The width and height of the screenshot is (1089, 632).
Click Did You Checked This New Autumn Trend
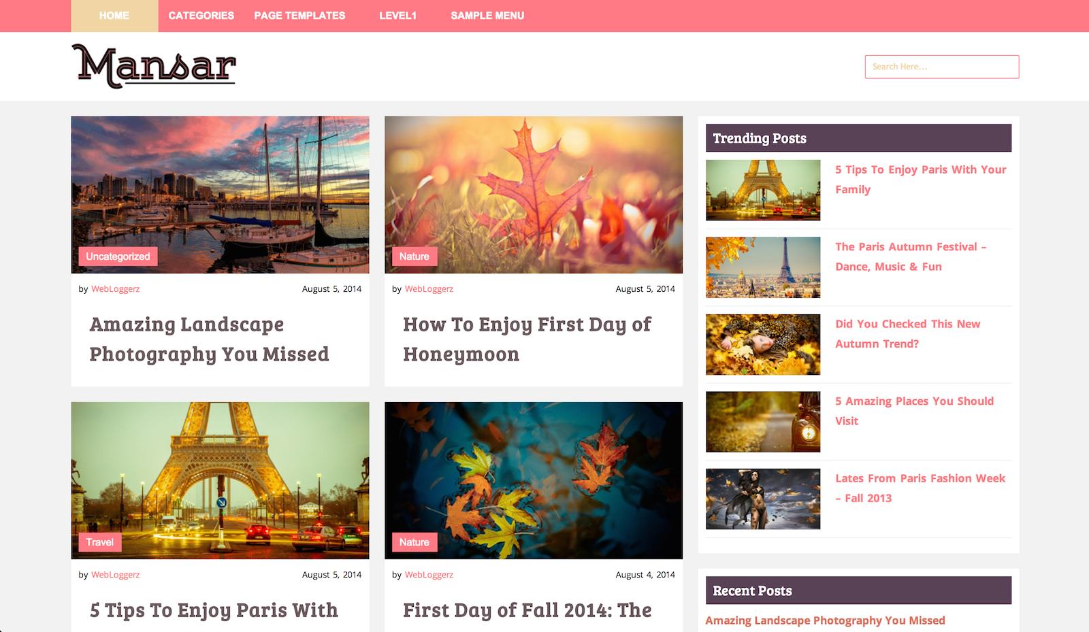[908, 334]
